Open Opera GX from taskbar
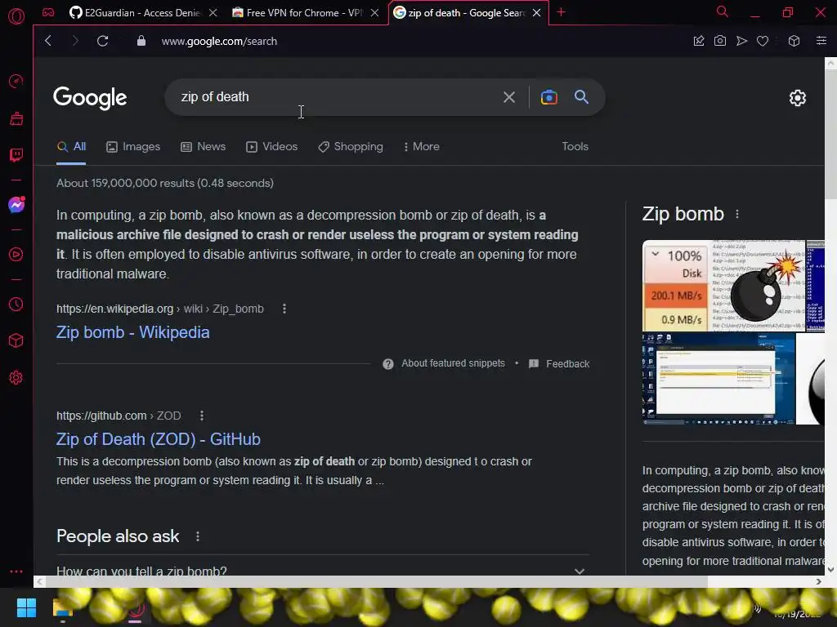The width and height of the screenshot is (837, 627). point(136,607)
